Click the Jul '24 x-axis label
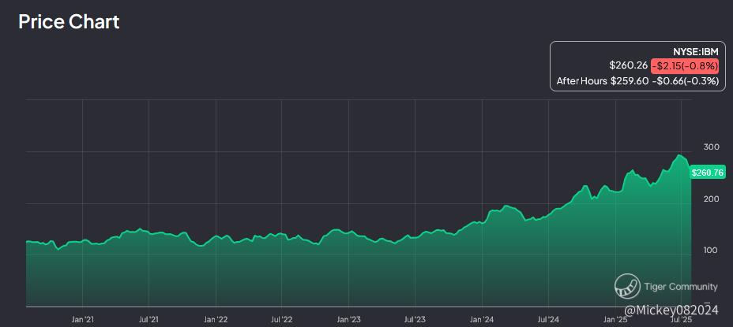 pos(548,320)
